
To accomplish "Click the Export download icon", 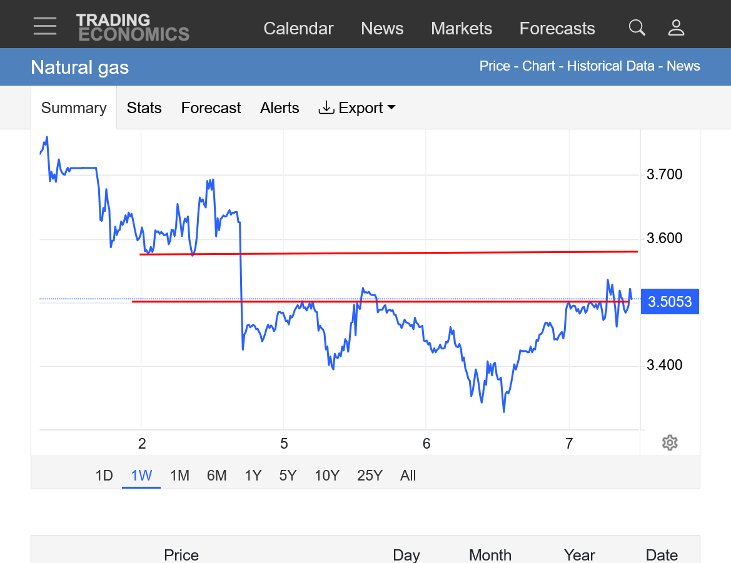I will pyautogui.click(x=326, y=107).
